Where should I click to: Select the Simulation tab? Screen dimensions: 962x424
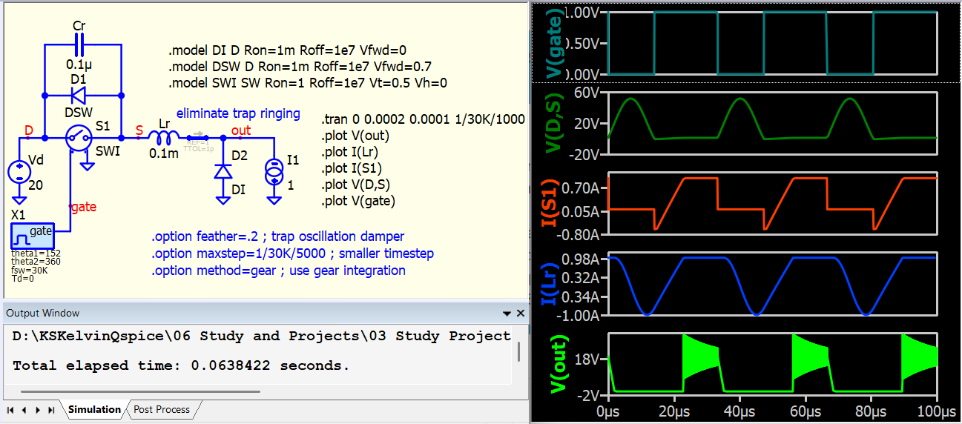pos(93,409)
